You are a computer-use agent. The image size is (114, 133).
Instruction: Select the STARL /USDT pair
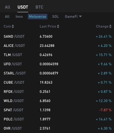(15, 73)
